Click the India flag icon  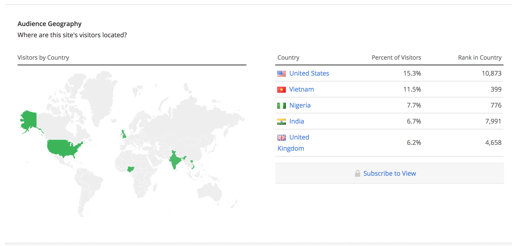point(281,122)
